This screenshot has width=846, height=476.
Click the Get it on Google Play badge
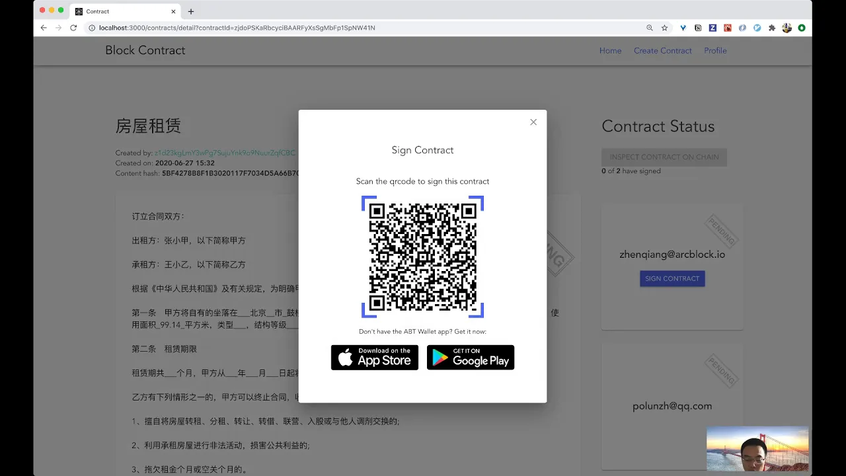click(471, 358)
